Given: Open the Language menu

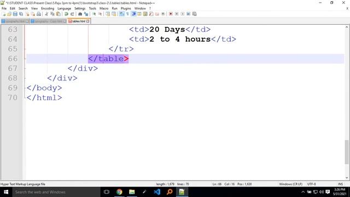Looking at the screenshot, I should pyautogui.click(x=65, y=8).
